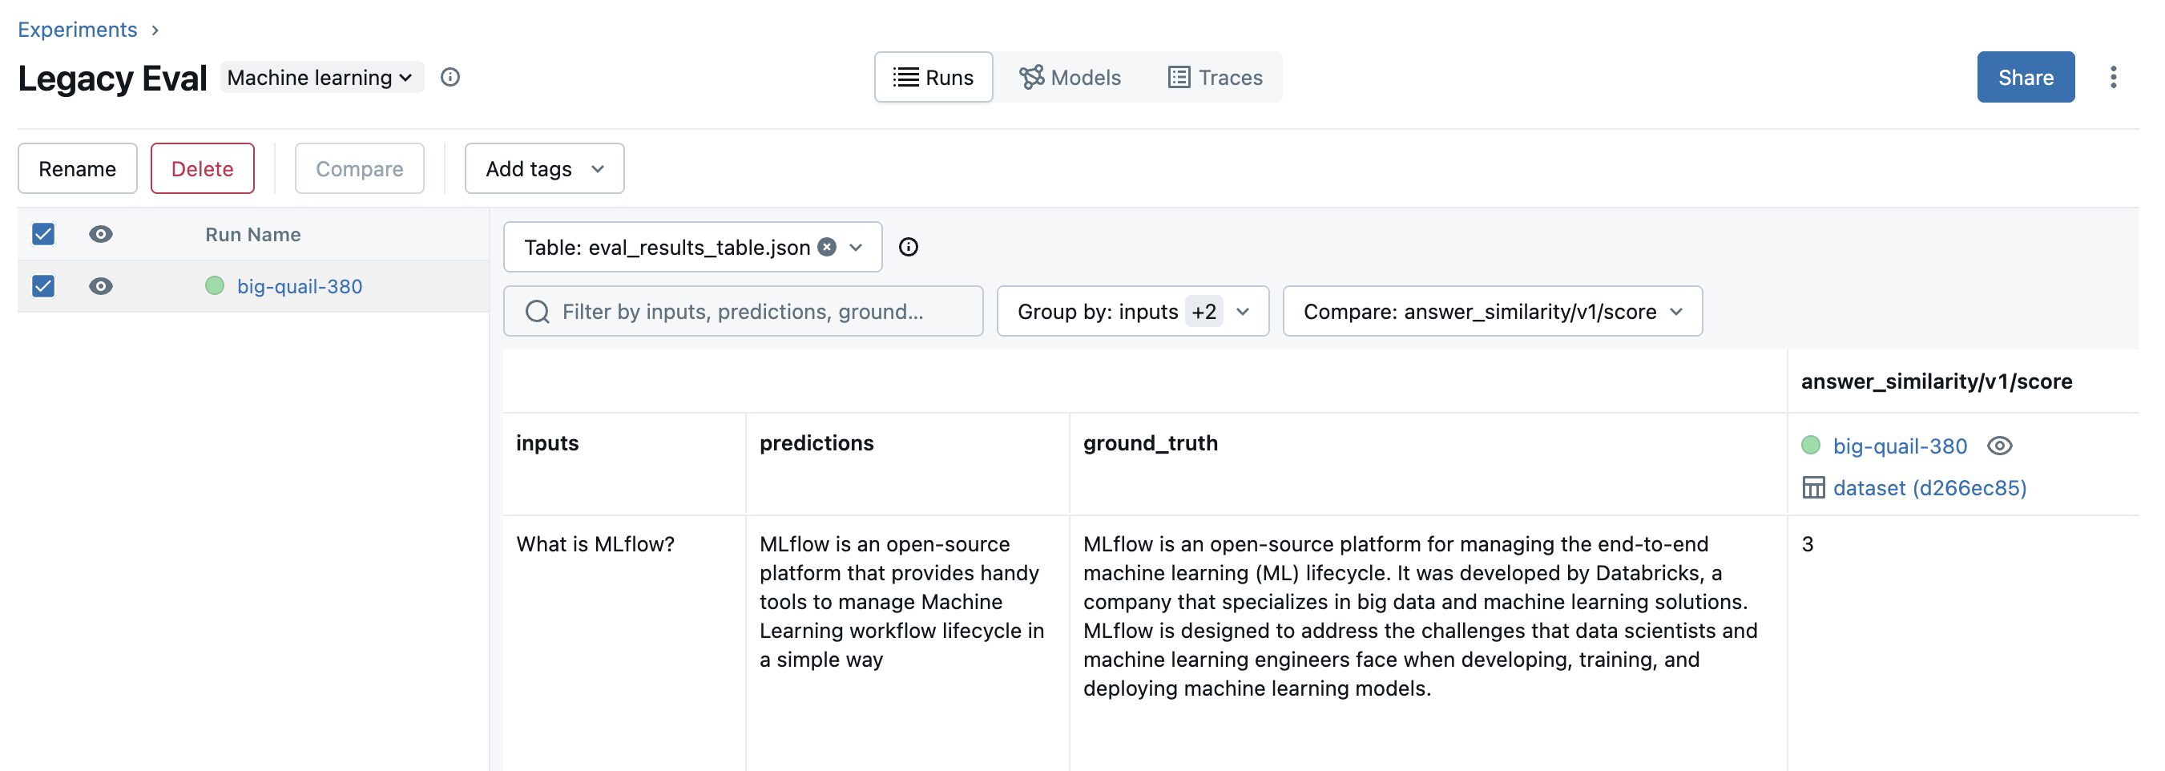Click the eye icon beside big-quail-380 in score column
Image resolution: width=2165 pixels, height=771 pixels.
coord(1999,446)
